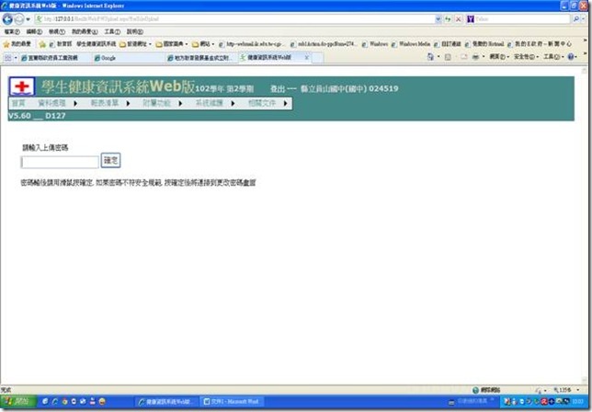Screen dimensions: 592x412
Task: Click the IE back navigation arrow
Action: tap(8, 18)
